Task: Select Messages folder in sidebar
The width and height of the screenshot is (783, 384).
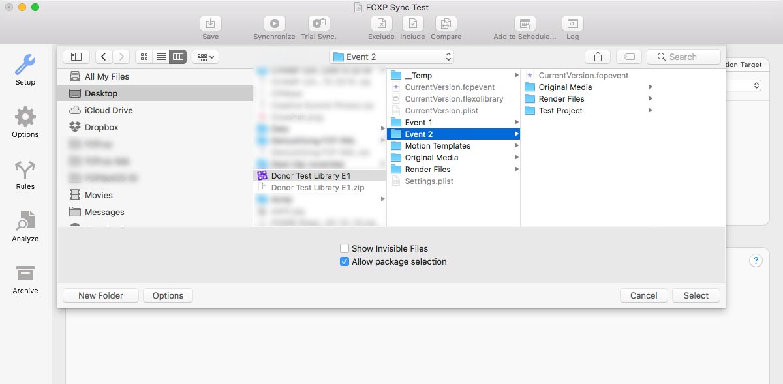Action: coord(155,212)
